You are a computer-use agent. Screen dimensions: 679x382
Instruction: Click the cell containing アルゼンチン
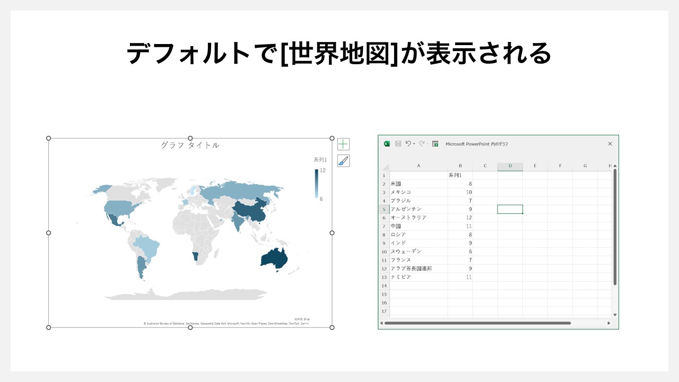coord(406,209)
